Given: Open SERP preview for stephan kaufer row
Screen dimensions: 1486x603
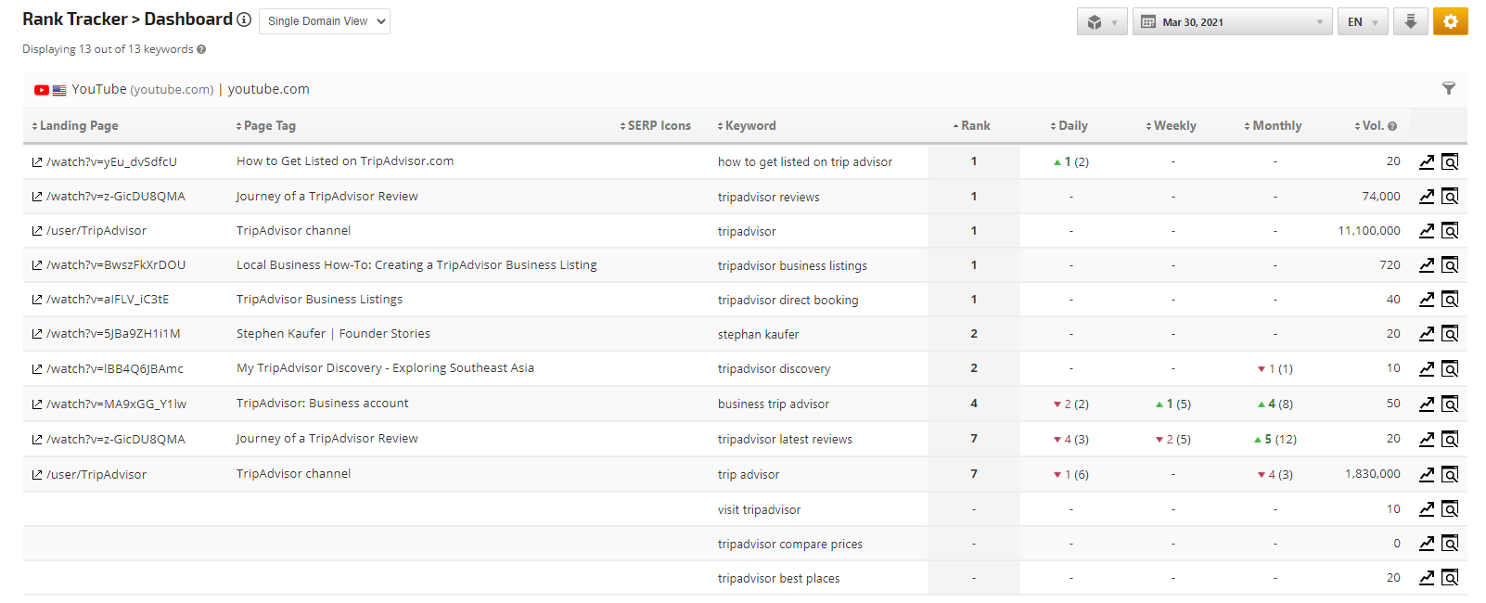Looking at the screenshot, I should (1450, 334).
